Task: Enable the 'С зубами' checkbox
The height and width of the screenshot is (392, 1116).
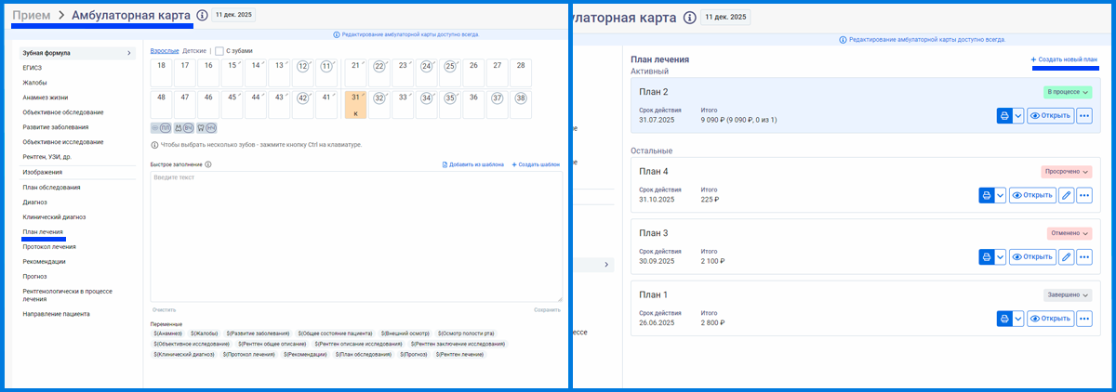Action: (x=219, y=51)
